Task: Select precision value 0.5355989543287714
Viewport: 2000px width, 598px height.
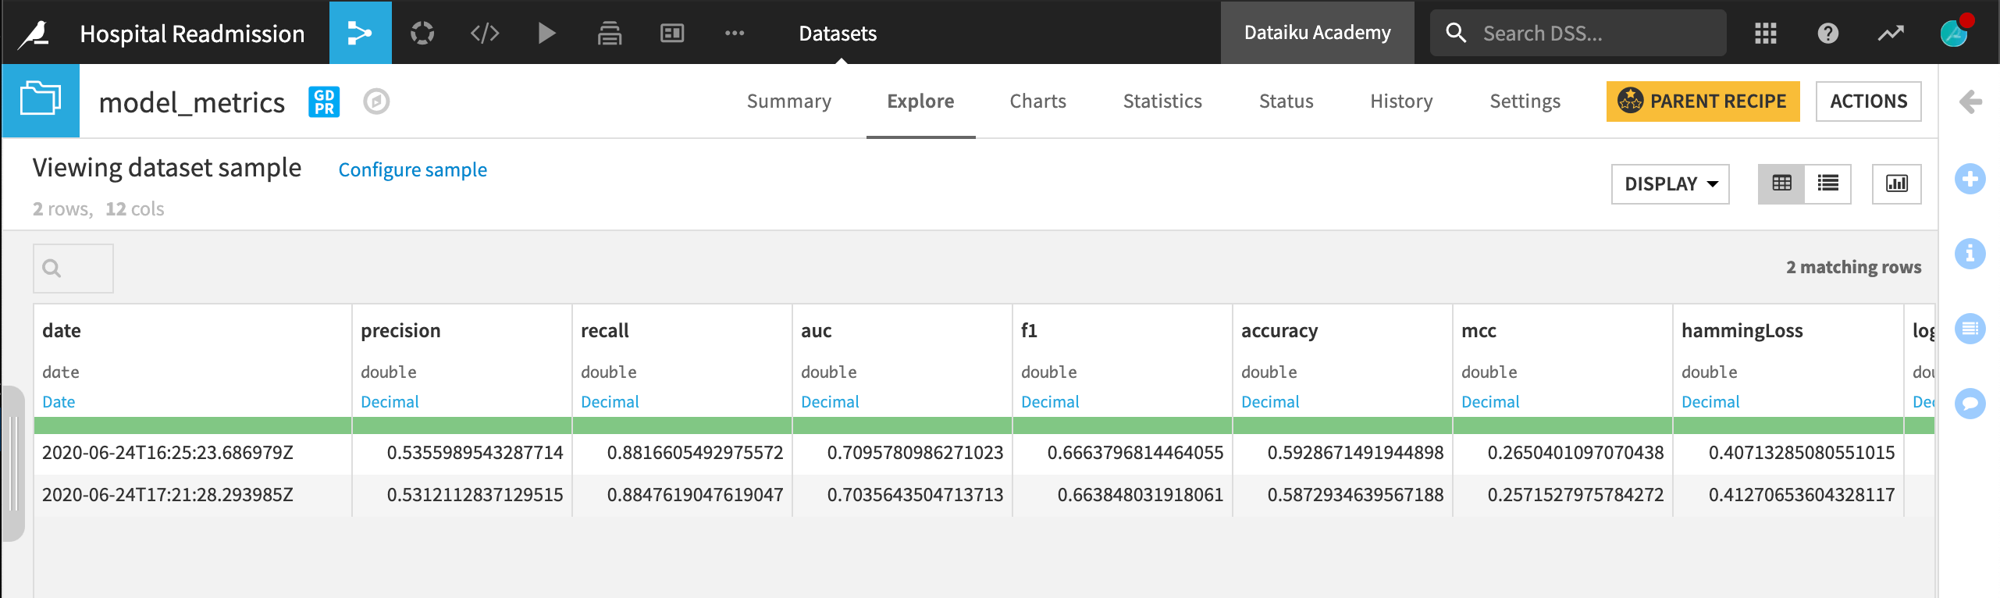Action: tap(462, 453)
